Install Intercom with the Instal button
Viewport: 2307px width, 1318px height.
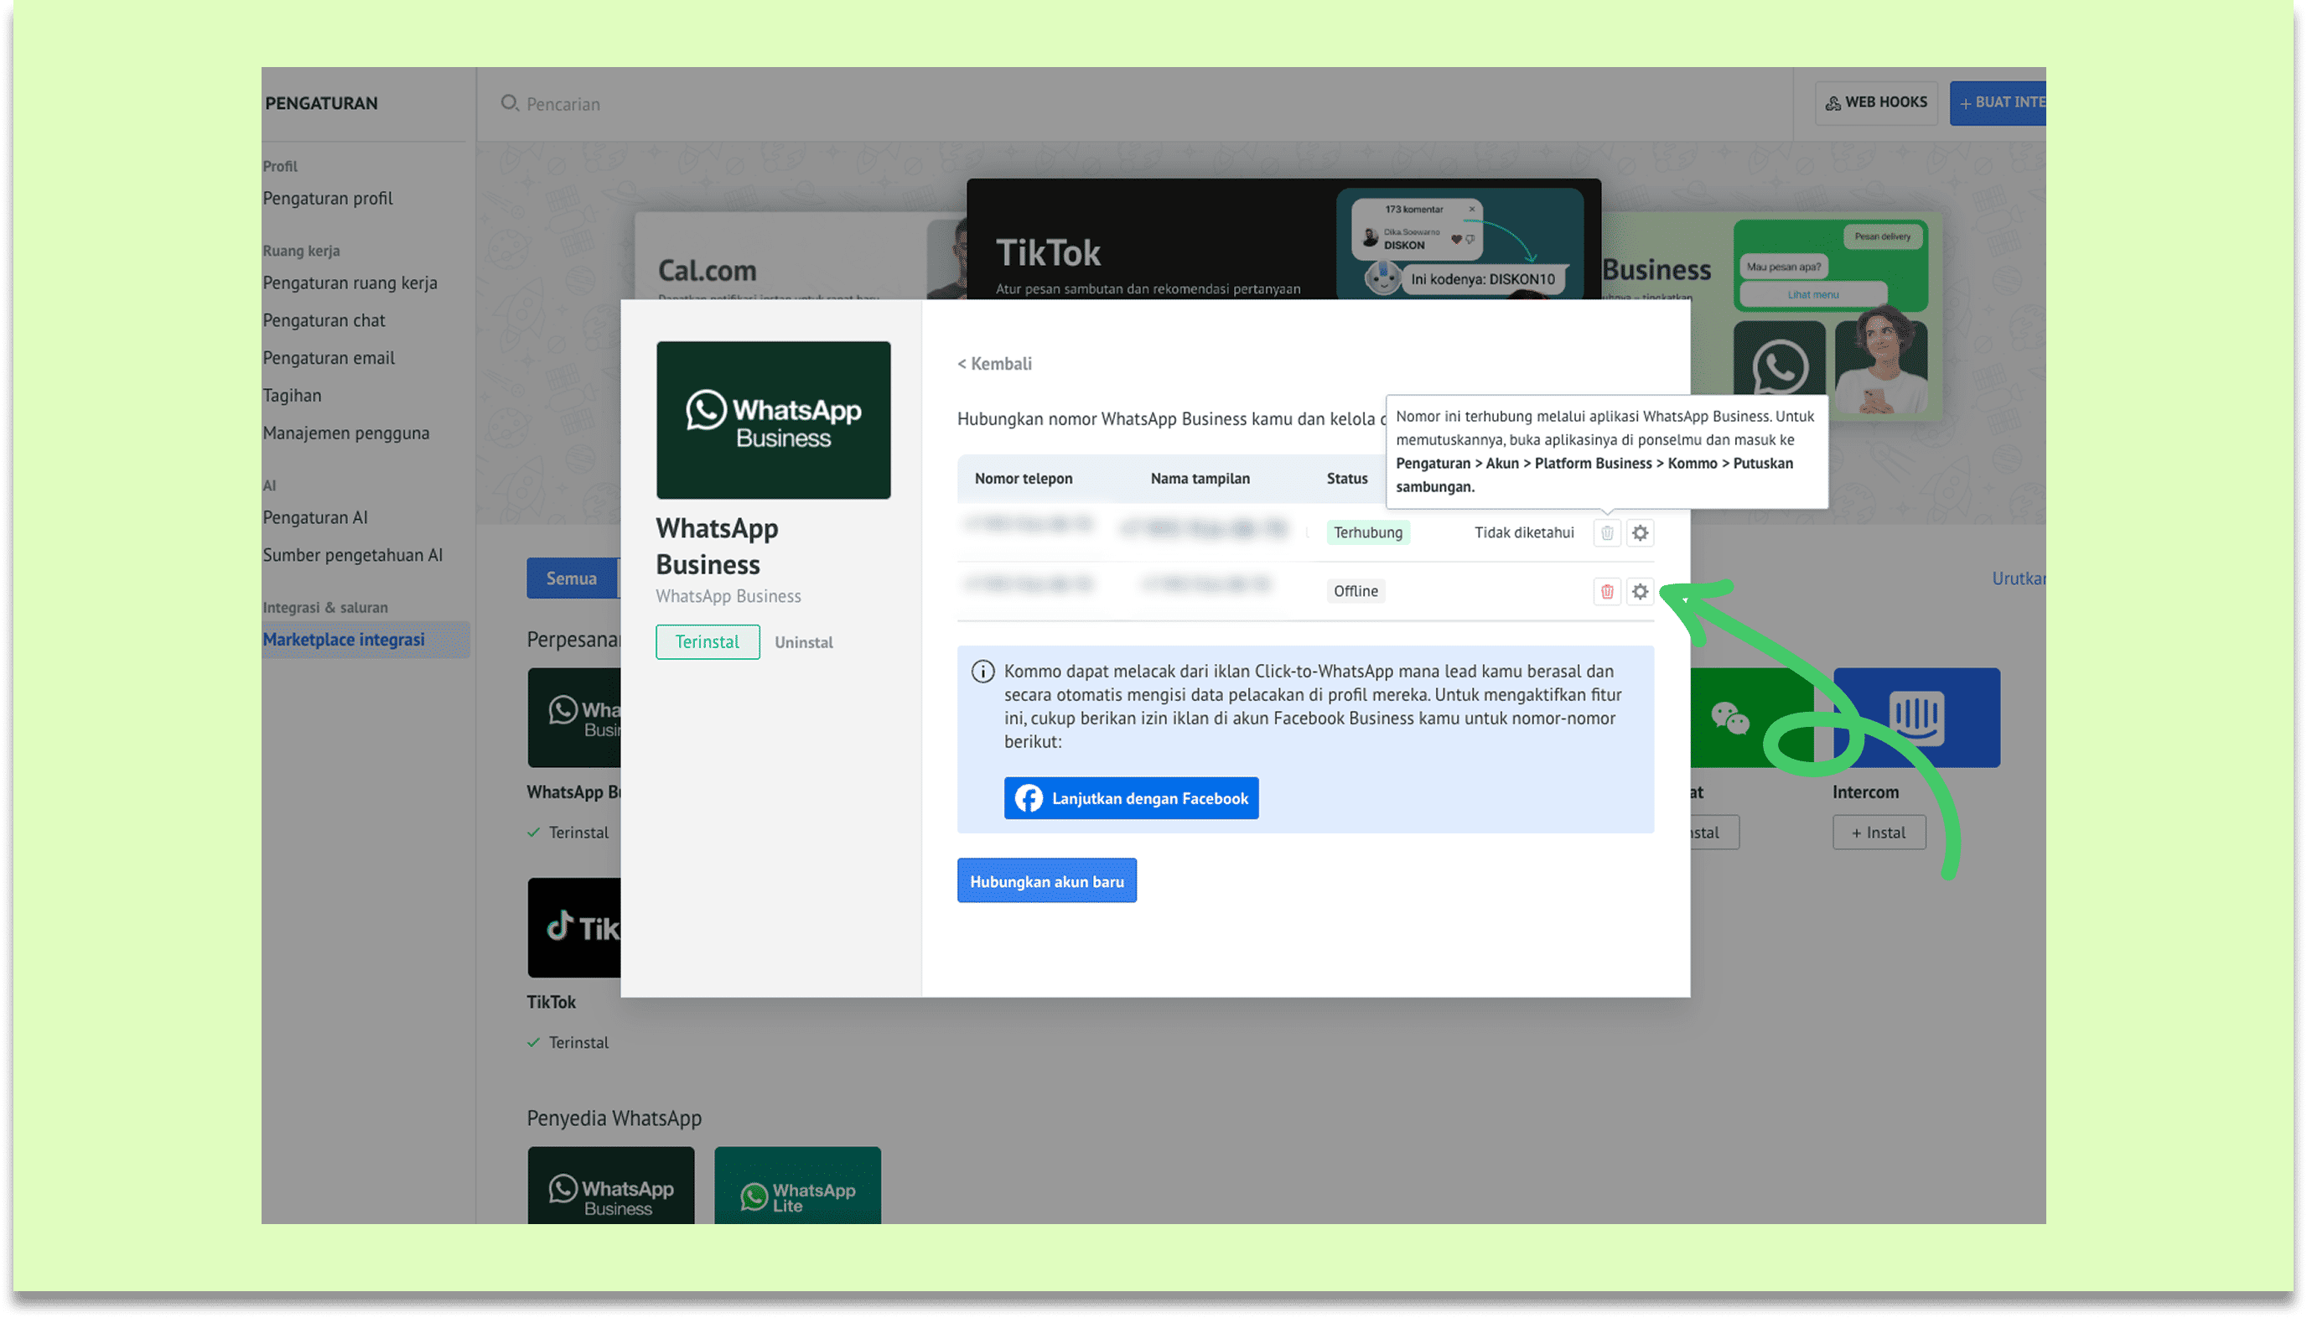(1878, 833)
